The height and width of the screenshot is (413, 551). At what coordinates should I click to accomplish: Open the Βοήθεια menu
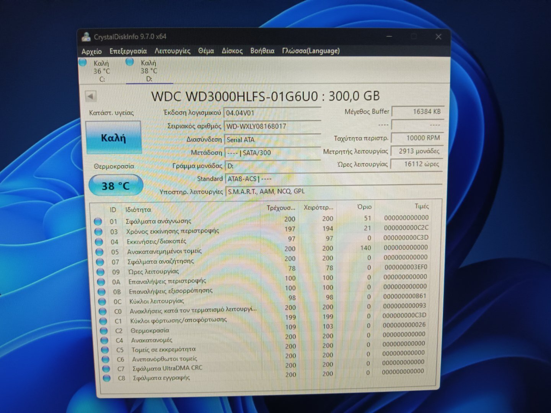[x=262, y=50]
